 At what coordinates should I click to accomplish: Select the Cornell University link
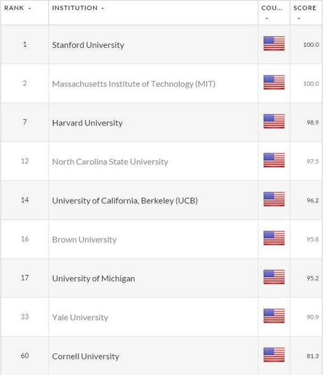86,356
